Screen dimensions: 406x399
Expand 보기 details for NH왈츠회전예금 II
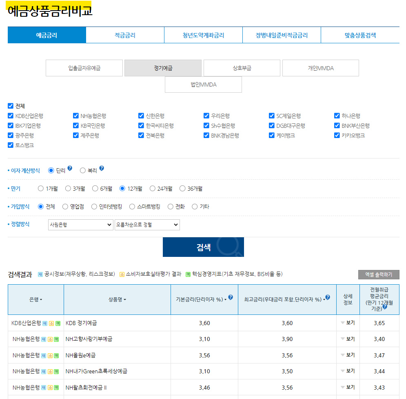[x=348, y=387]
